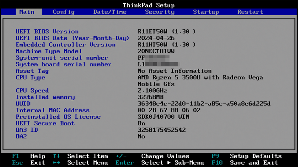Click the MAC value 00 2B 67 8B 06 02
Image resolution: width=298 pixels, height=167 pixels.
pyautogui.click(x=169, y=110)
